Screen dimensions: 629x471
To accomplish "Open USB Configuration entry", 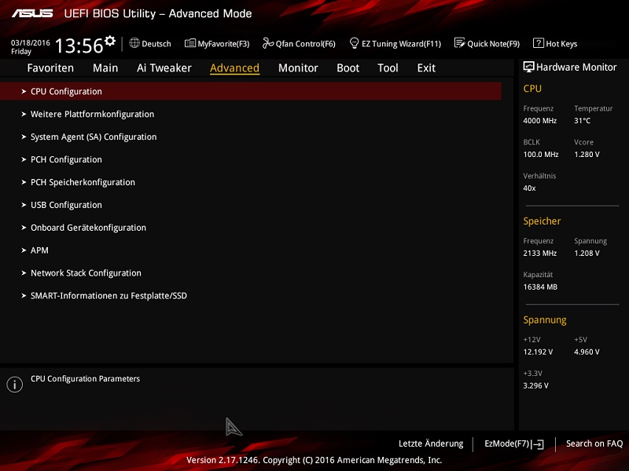I will click(66, 205).
